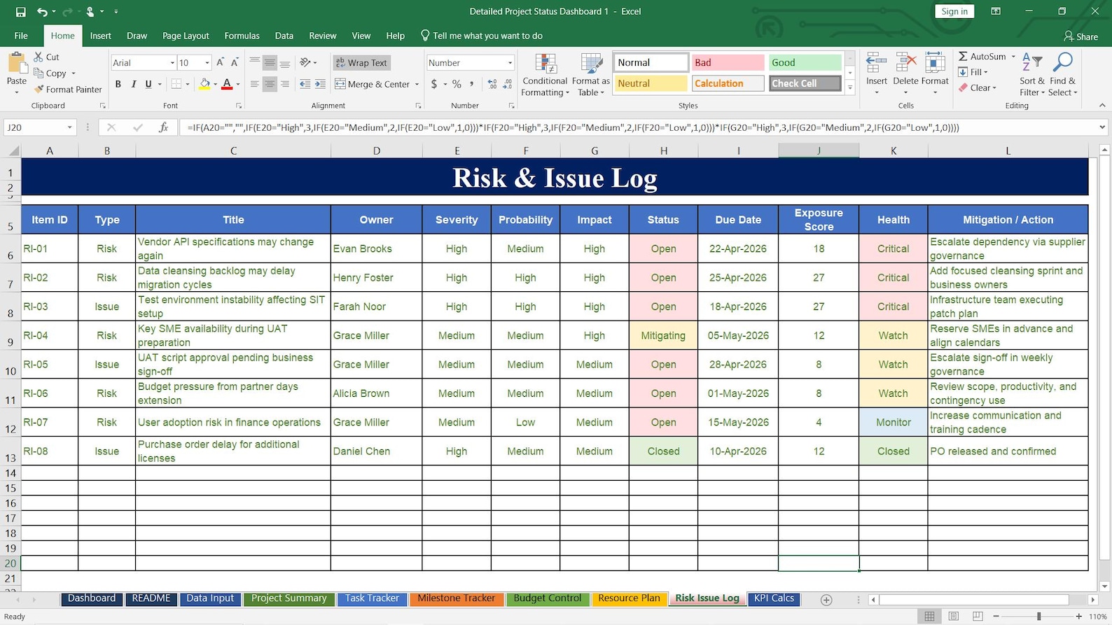
Task: Switch to the Budget Control sheet tab
Action: click(x=548, y=598)
